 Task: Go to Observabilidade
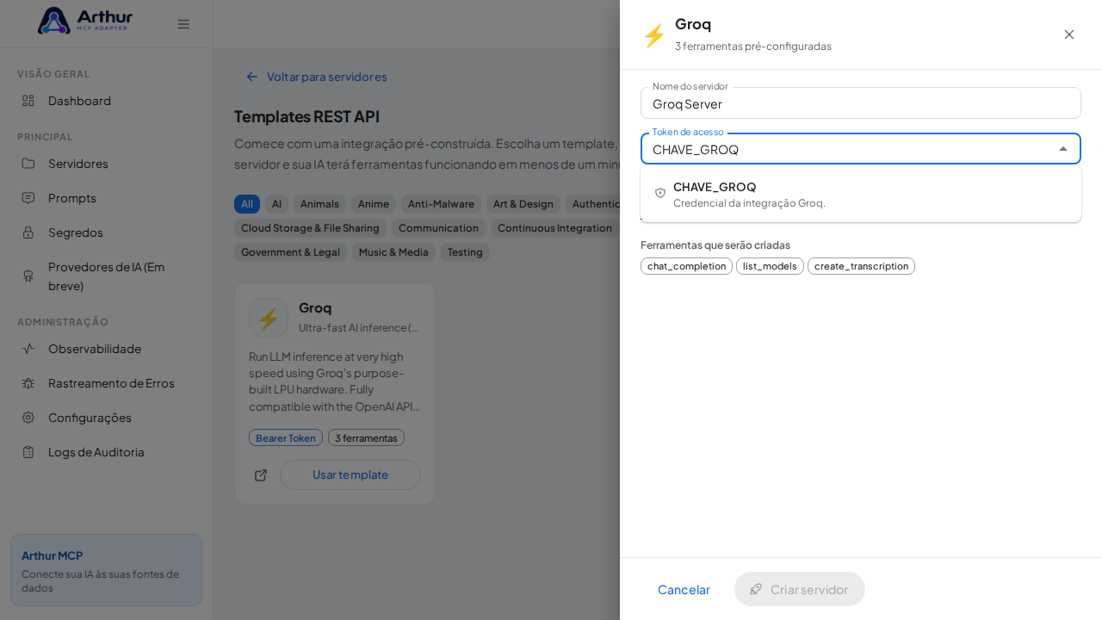(107, 349)
